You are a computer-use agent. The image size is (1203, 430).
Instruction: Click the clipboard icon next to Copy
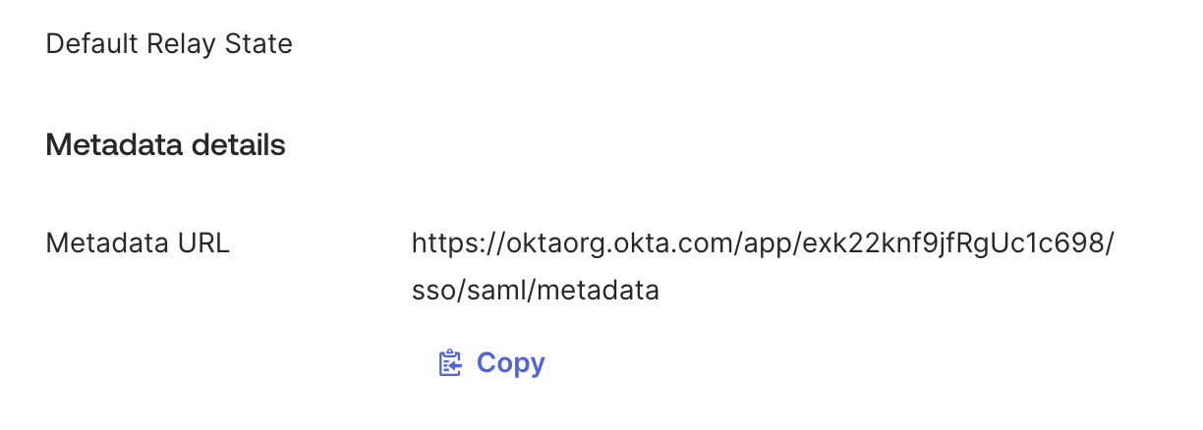click(449, 363)
